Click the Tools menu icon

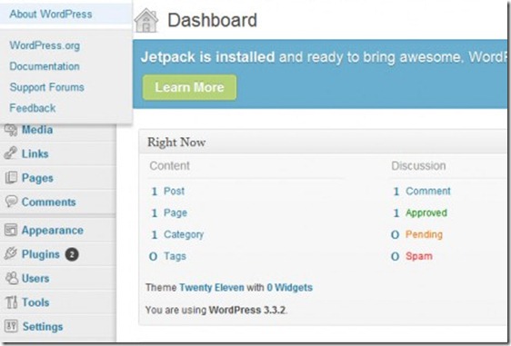pos(12,302)
